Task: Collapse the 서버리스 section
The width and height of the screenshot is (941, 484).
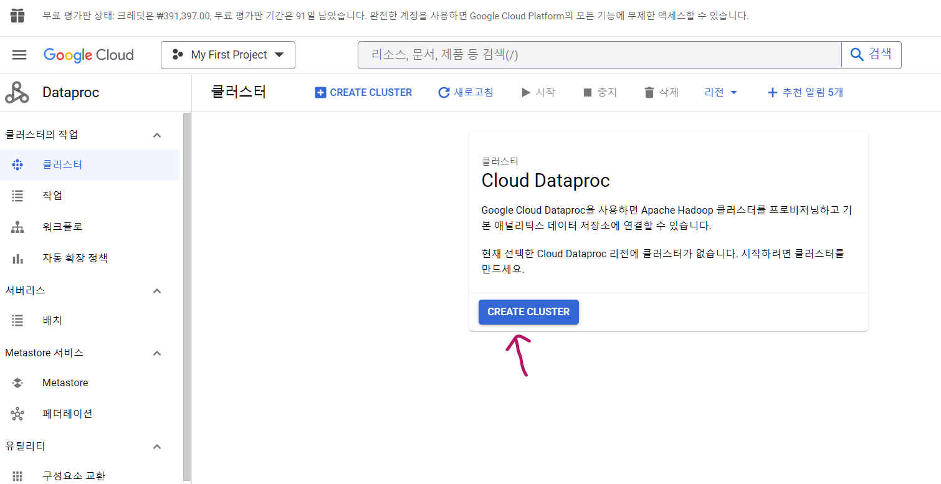Action: tap(157, 291)
